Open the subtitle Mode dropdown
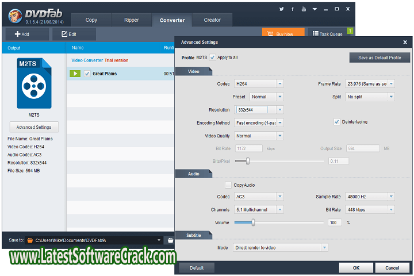The height and width of the screenshot is (276, 414). (281, 248)
